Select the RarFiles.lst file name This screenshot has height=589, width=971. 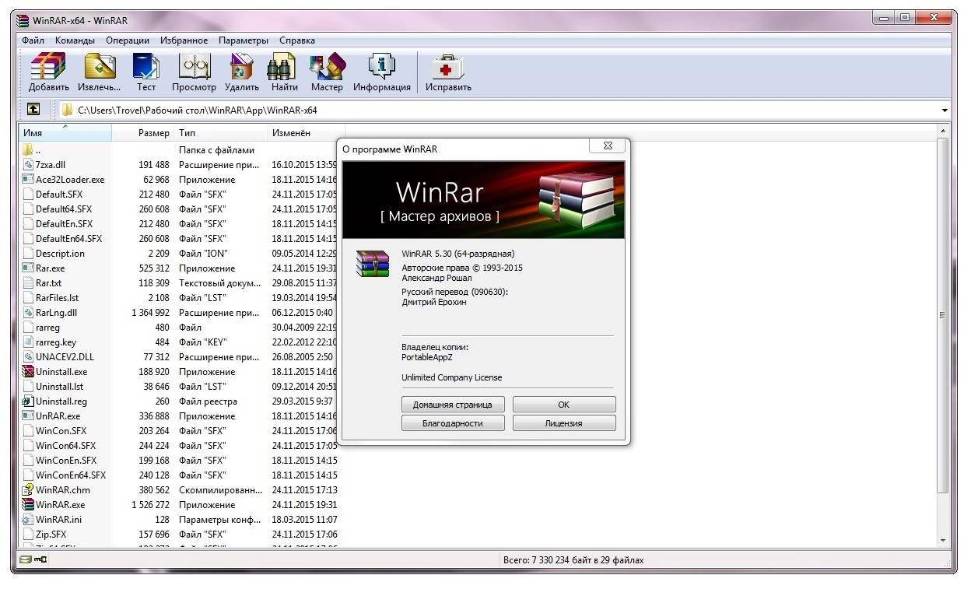[57, 298]
